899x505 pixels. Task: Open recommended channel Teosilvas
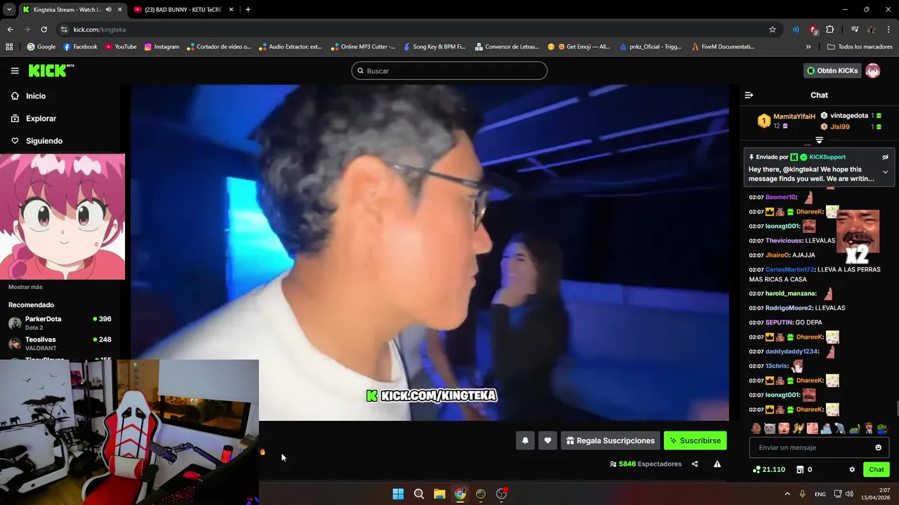(60, 343)
